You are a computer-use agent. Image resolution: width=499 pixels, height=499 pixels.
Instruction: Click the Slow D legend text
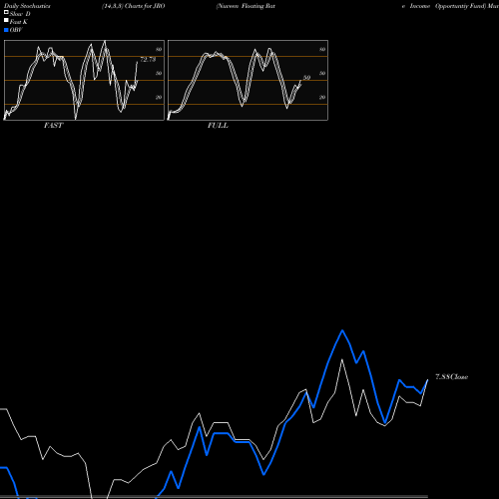[20, 14]
